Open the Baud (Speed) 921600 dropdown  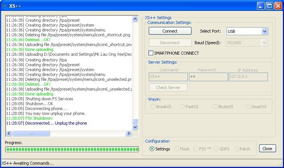click(x=264, y=43)
